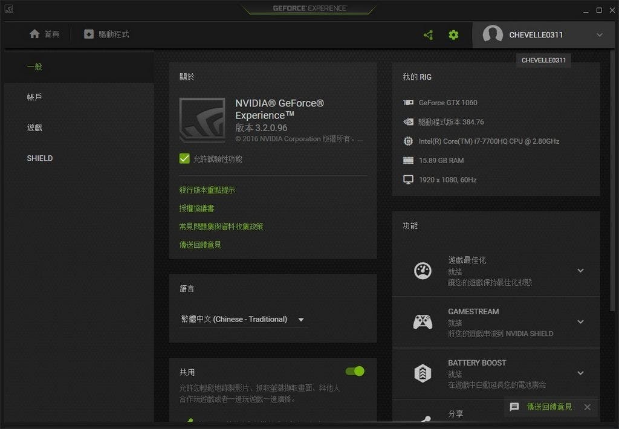This screenshot has width=619, height=429.
Task: Click the GAMESTREAM controller icon
Action: (x=423, y=322)
